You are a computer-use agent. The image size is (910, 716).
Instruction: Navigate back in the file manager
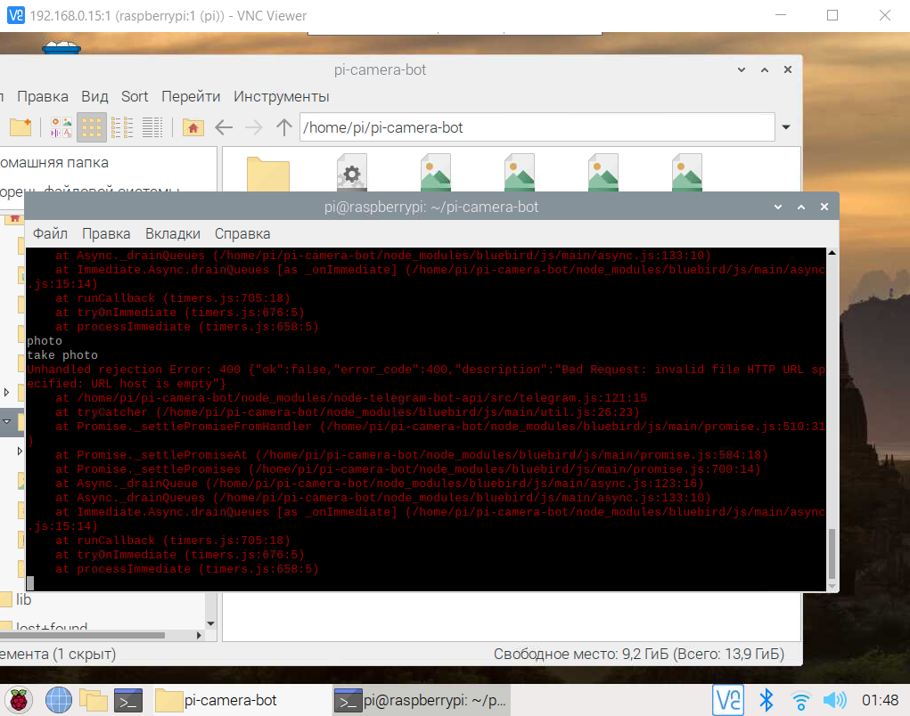click(x=224, y=127)
